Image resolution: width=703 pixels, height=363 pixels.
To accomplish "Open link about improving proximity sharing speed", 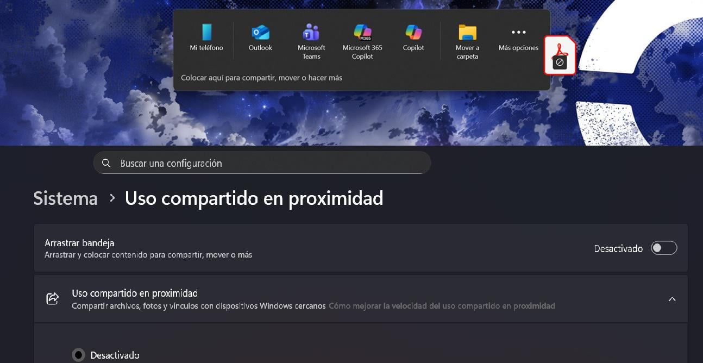I will [442, 306].
